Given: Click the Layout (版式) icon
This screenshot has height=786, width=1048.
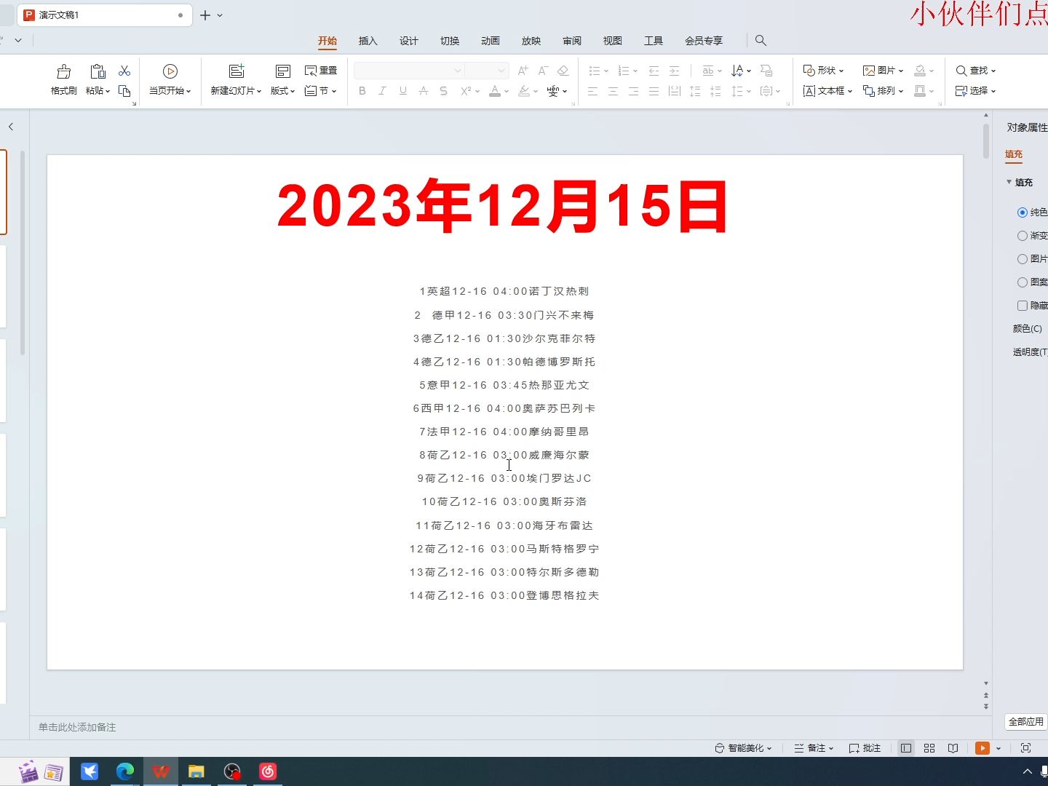Looking at the screenshot, I should coord(283,71).
